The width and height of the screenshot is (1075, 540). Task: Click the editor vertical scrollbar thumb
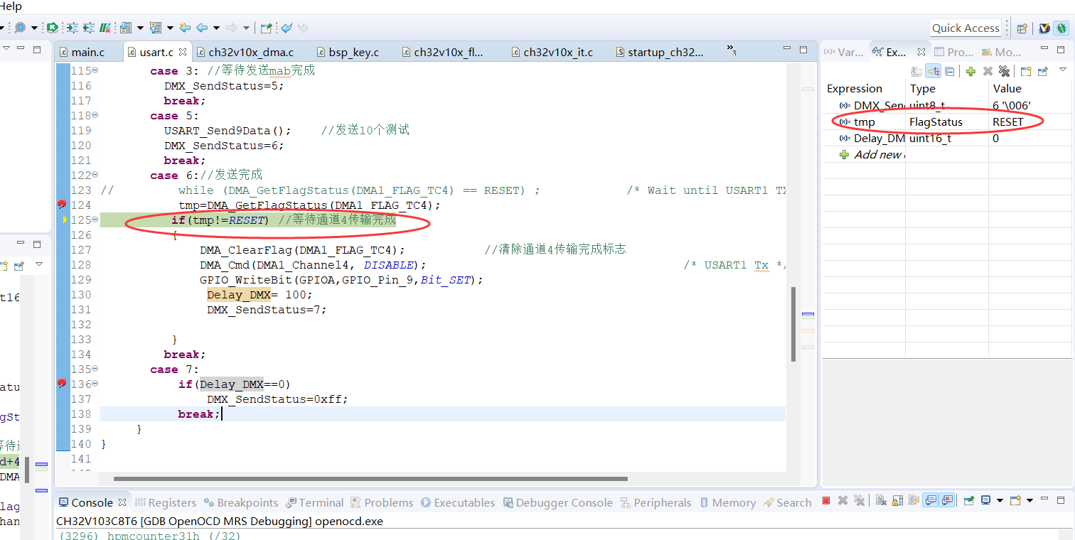point(794,324)
